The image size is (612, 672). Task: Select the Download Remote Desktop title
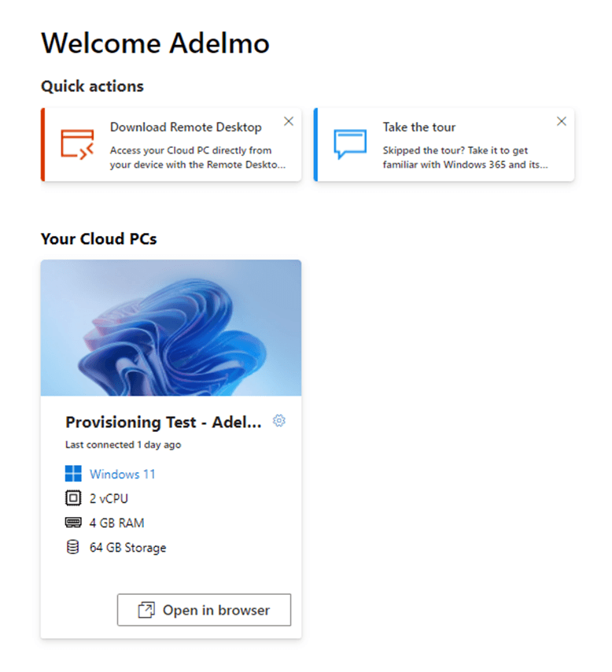coord(186,127)
